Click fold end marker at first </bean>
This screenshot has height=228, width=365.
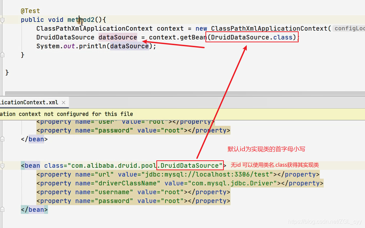[2, 139]
